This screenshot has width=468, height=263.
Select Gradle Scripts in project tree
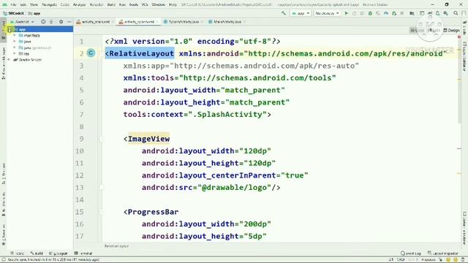click(28, 60)
